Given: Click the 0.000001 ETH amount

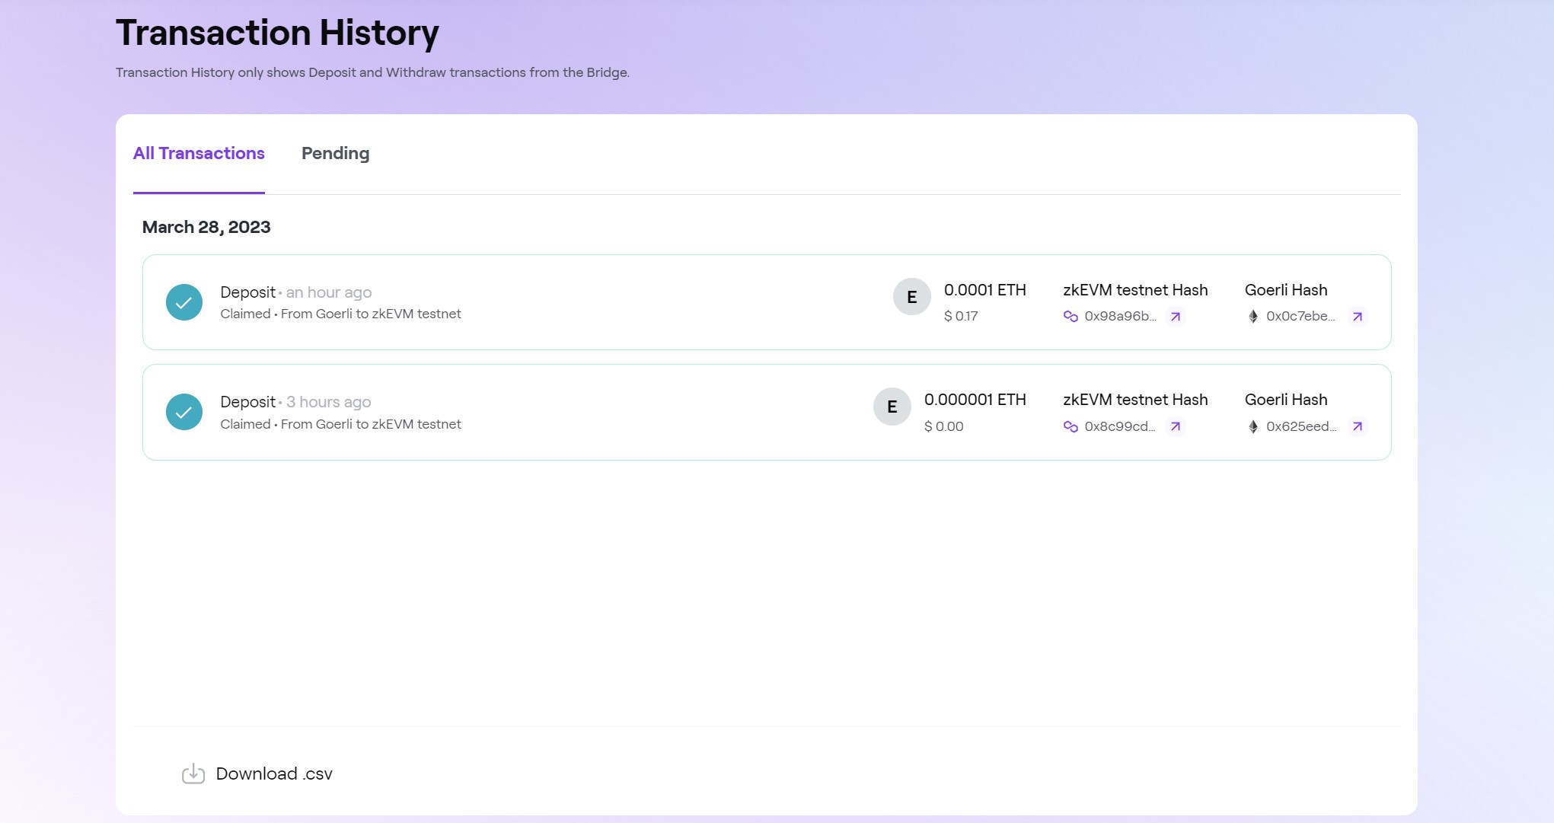Looking at the screenshot, I should [975, 400].
